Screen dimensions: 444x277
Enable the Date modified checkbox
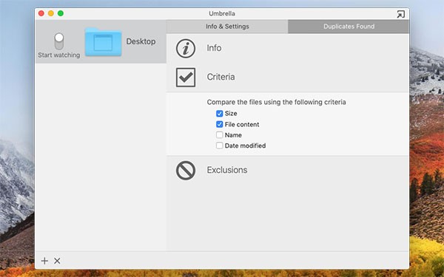220,146
